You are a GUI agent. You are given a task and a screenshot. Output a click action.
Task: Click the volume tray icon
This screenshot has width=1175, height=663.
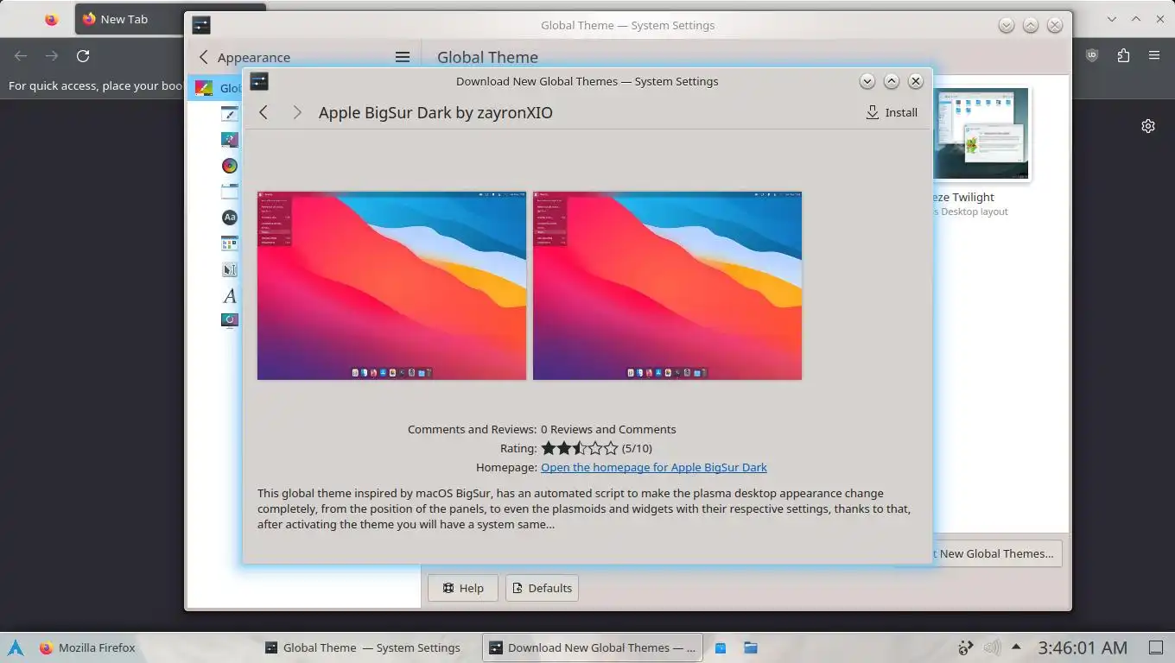992,647
